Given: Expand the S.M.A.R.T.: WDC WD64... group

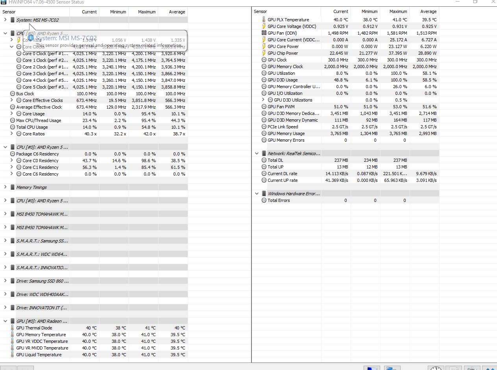Looking at the screenshot, I should 5,254.
